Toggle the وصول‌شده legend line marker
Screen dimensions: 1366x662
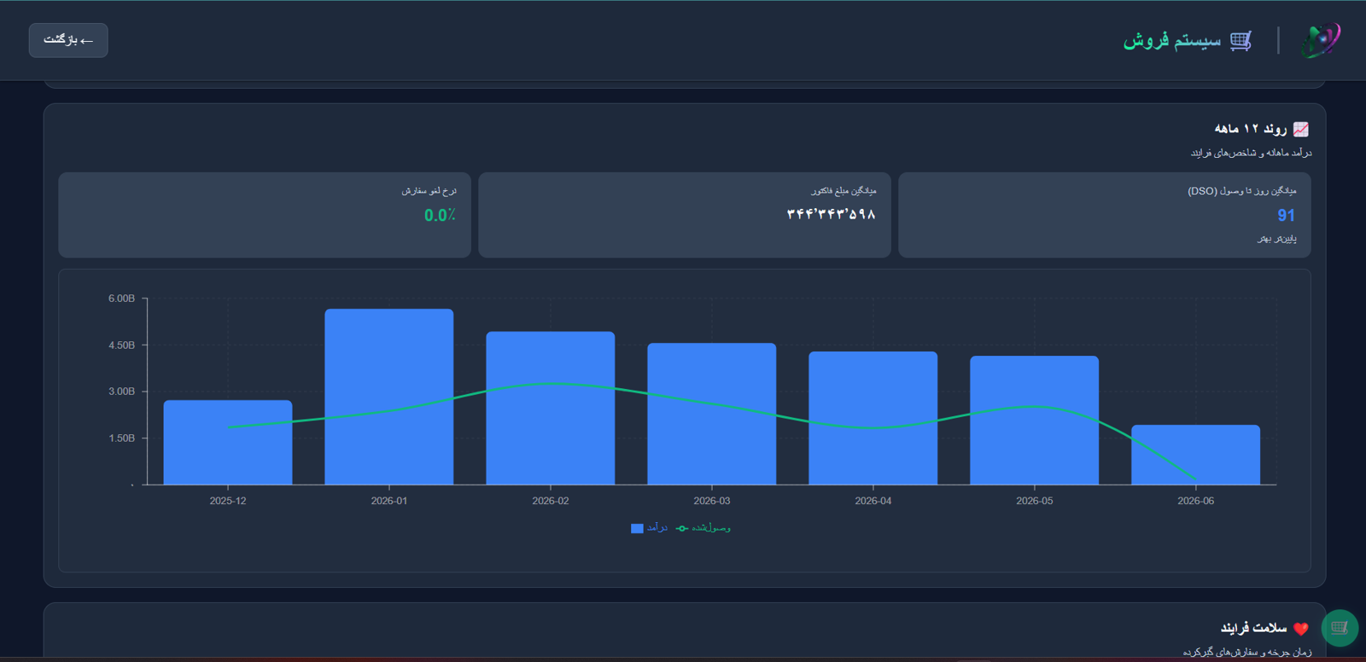tap(682, 528)
